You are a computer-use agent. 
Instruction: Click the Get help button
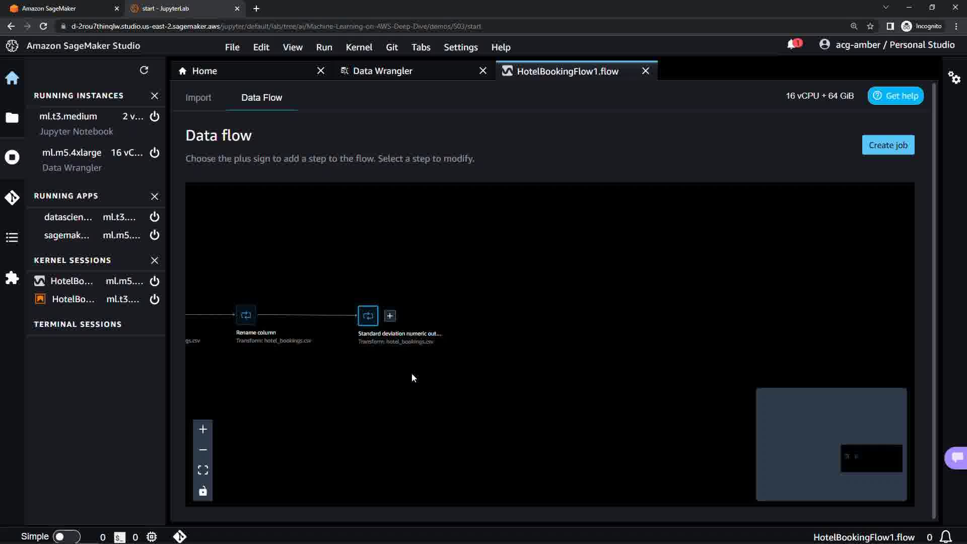click(895, 96)
